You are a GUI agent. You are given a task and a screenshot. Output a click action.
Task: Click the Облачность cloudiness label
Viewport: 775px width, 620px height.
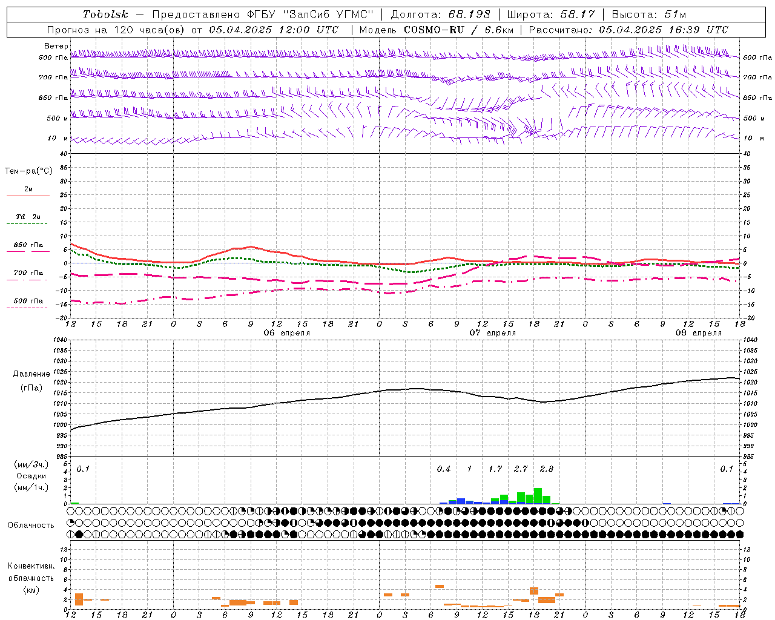[31, 526]
